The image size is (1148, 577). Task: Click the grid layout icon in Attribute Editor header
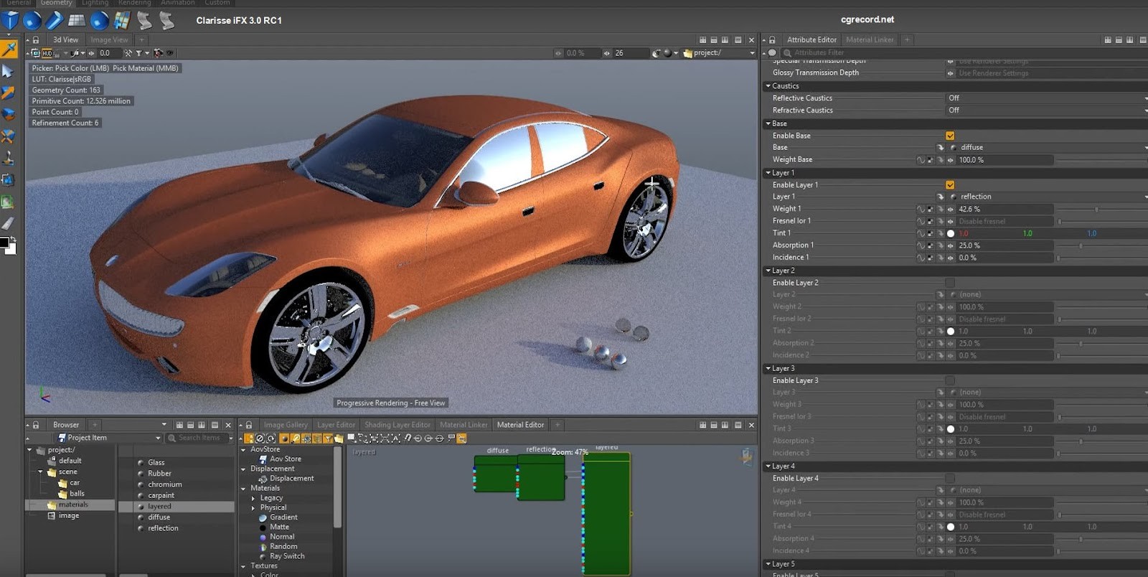pos(1108,40)
